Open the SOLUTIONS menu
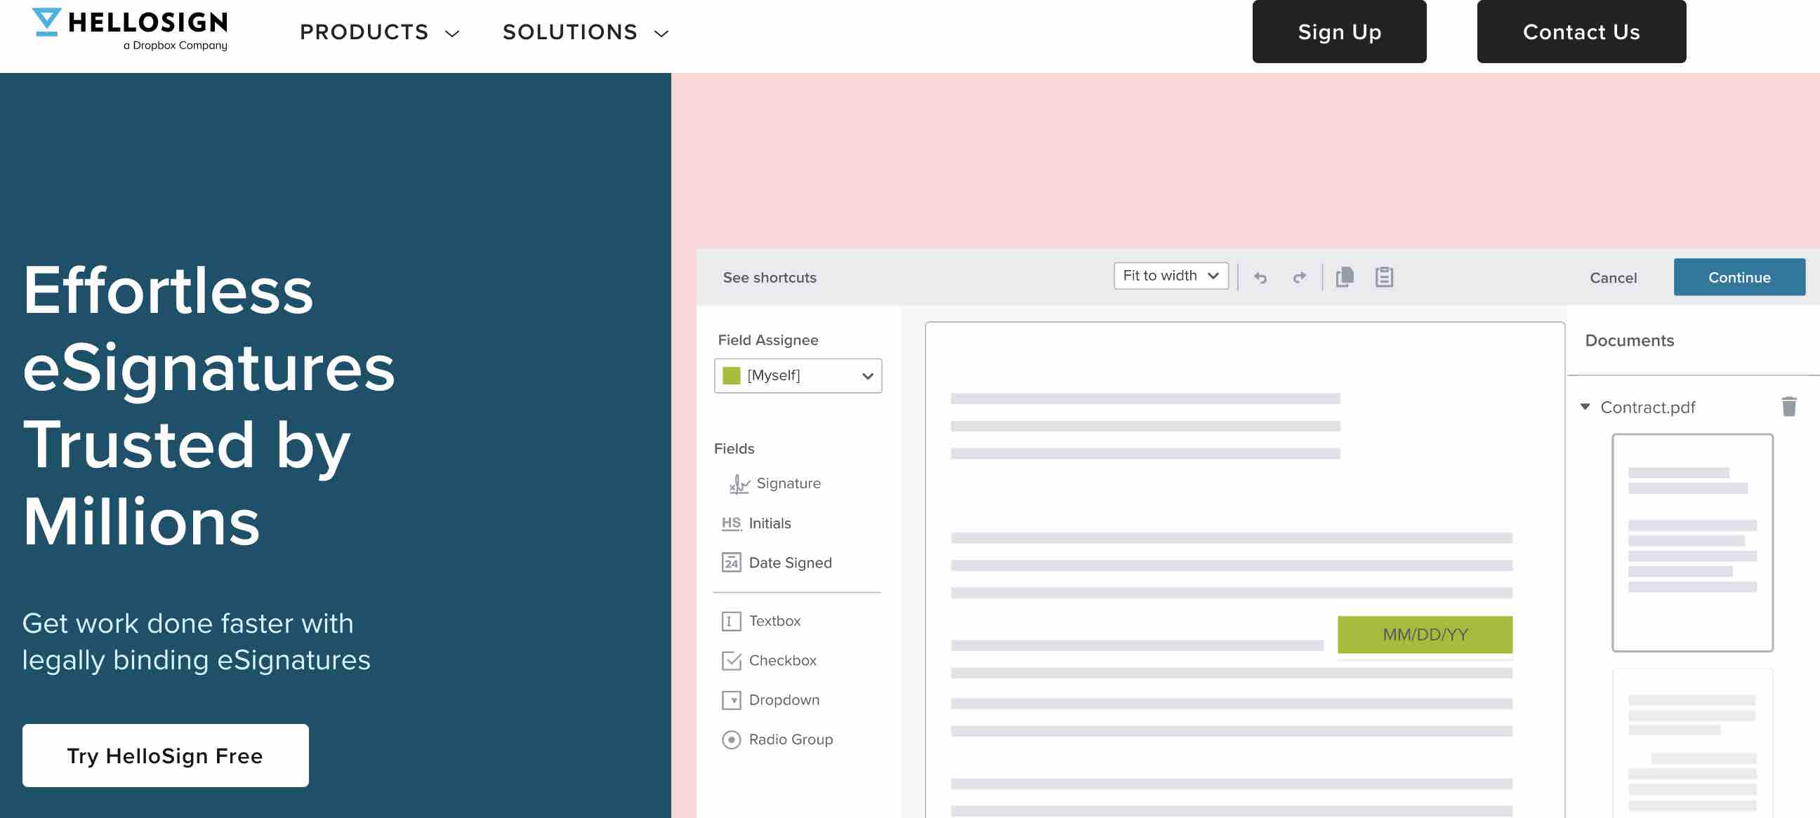Screen dimensions: 1820x818 click(x=585, y=32)
